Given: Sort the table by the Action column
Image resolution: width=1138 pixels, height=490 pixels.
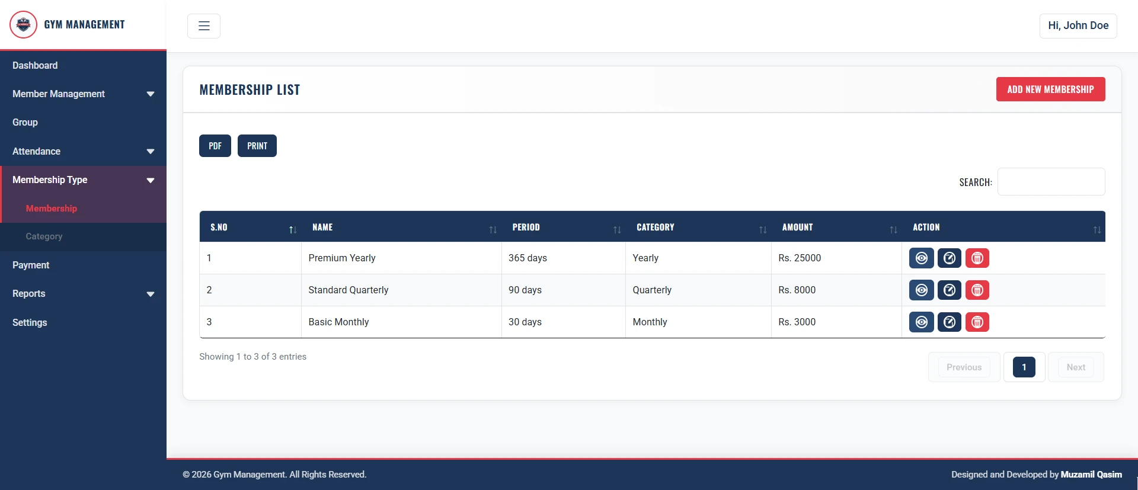Looking at the screenshot, I should pyautogui.click(x=1003, y=227).
